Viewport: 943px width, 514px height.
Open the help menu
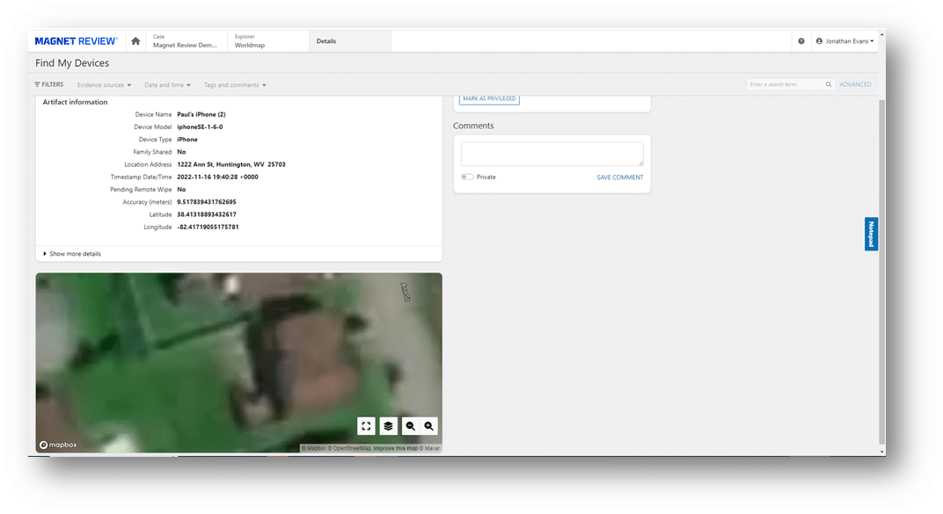click(x=800, y=40)
